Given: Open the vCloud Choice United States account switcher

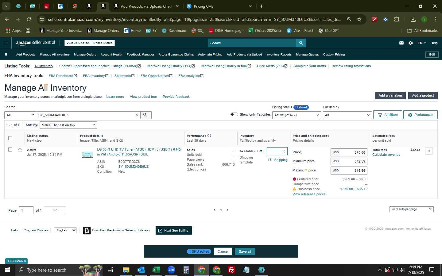Looking at the screenshot, I should pyautogui.click(x=90, y=43).
